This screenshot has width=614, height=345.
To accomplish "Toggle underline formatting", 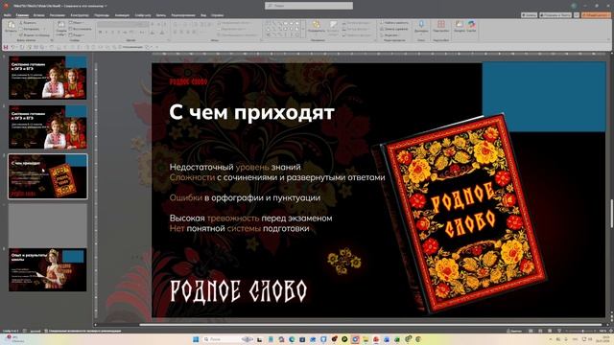I will 112,33.
